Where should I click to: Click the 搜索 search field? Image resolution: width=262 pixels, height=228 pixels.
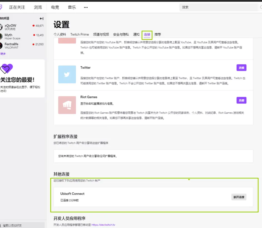point(219,7)
